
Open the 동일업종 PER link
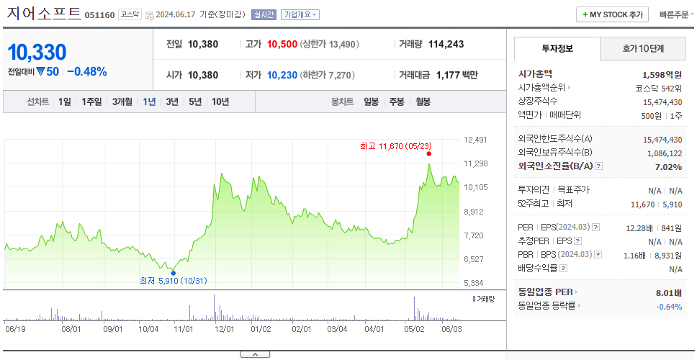(548, 292)
